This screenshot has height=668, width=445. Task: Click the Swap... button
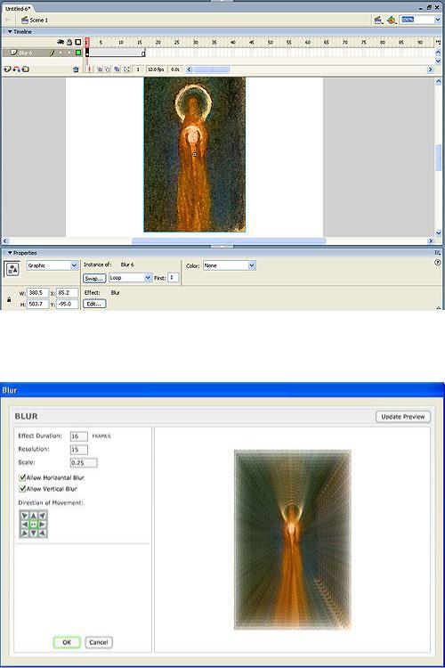pyautogui.click(x=94, y=278)
